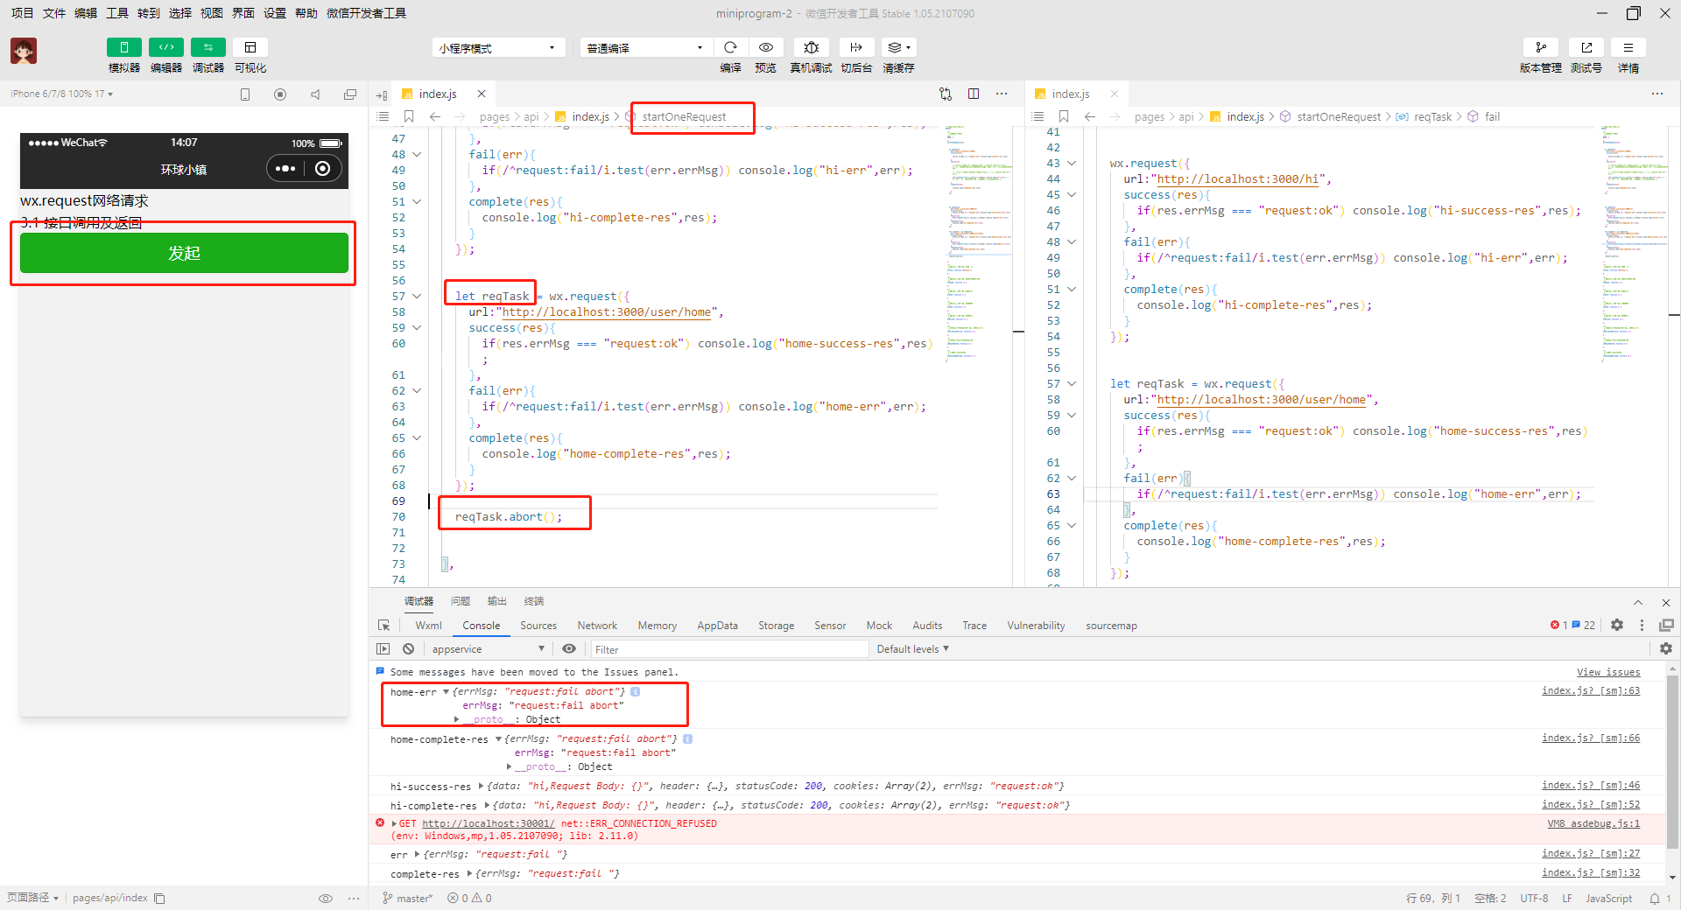
Task: Click the inspect element picker icon
Action: (383, 626)
